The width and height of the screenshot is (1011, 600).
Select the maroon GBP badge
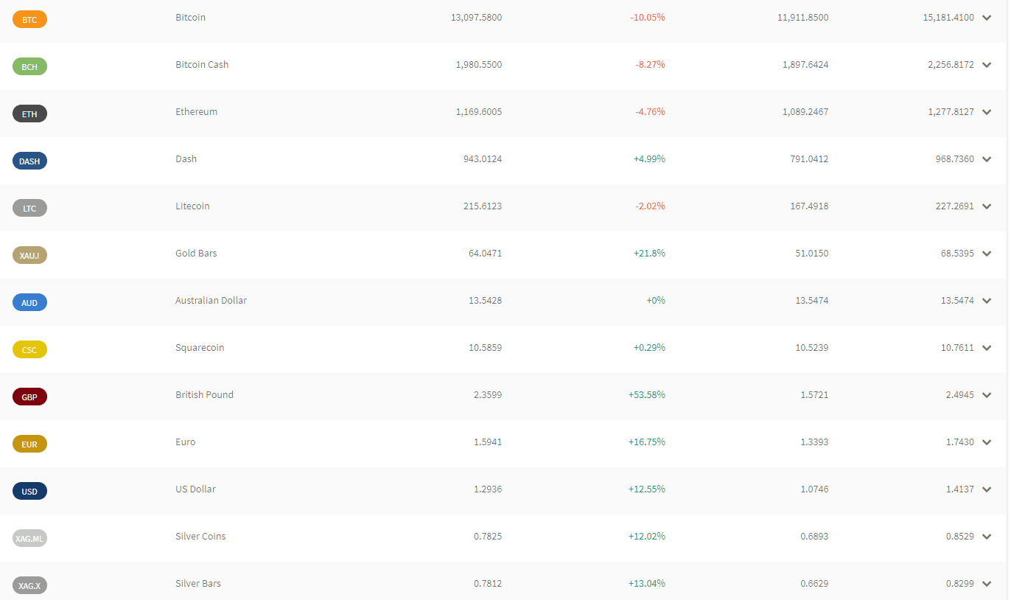29,397
